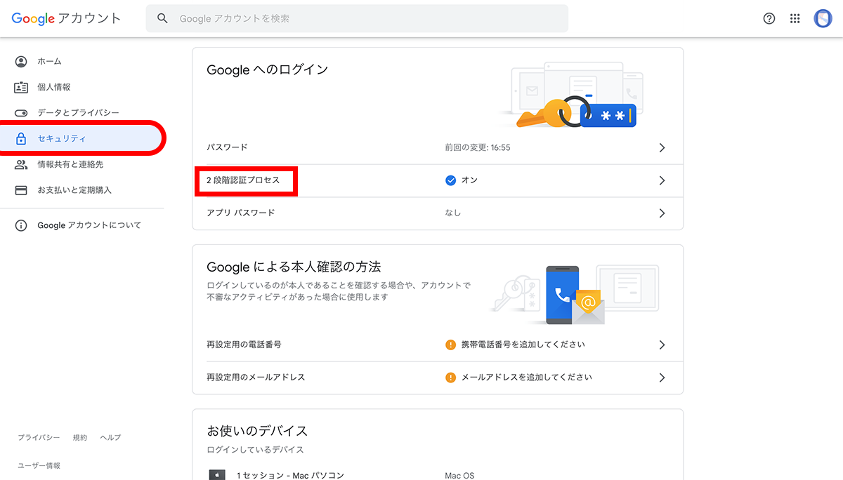Click the 携帯電話番号を追加してください text
The height and width of the screenshot is (480, 843).
[523, 345]
